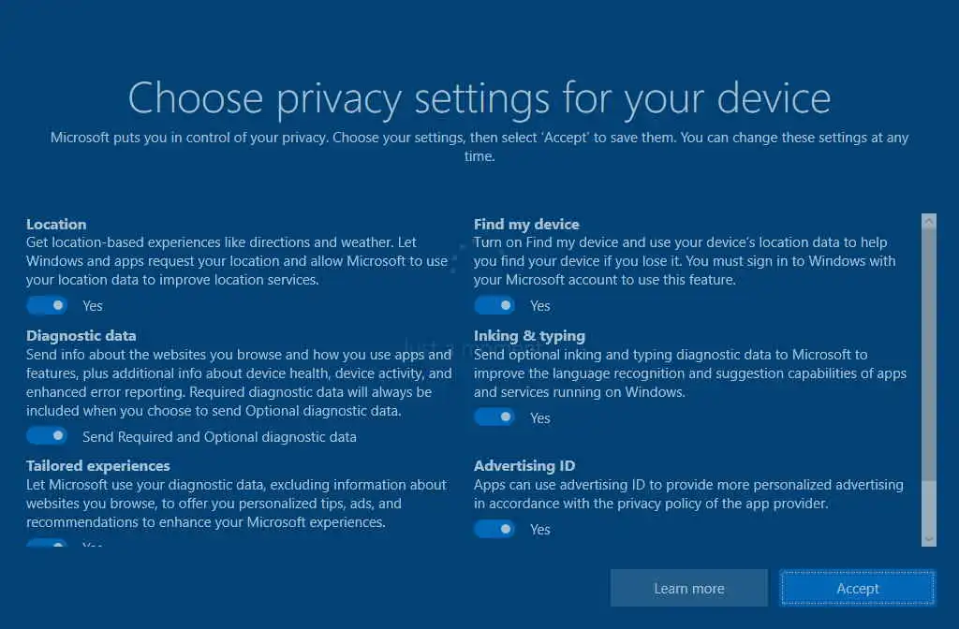Click the 'Send Required and Optional diagnostic data' label

(219, 437)
